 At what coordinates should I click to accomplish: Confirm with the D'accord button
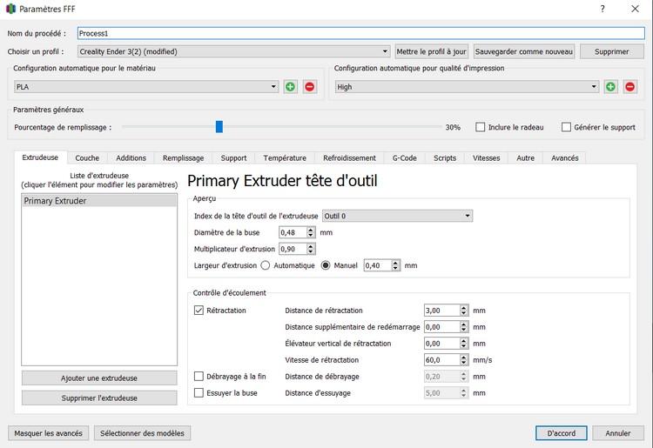pyautogui.click(x=562, y=433)
